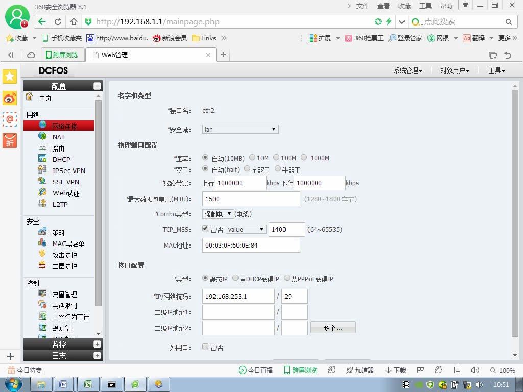Open the browser 查看 menu
The height and width of the screenshot is (392, 523).
coord(383,6)
